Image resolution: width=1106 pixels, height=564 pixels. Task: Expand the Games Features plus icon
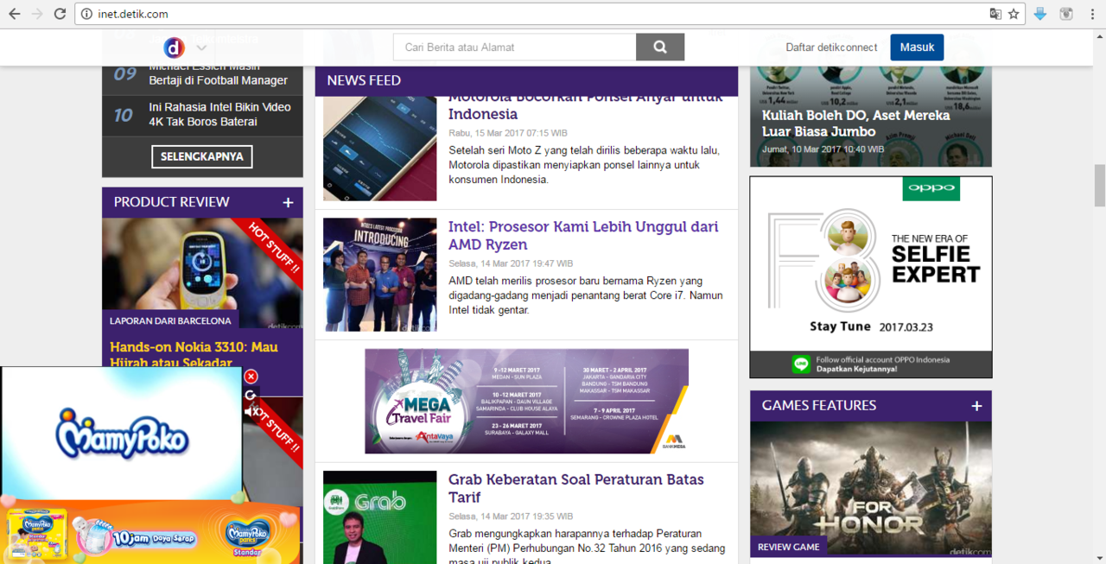click(x=976, y=406)
